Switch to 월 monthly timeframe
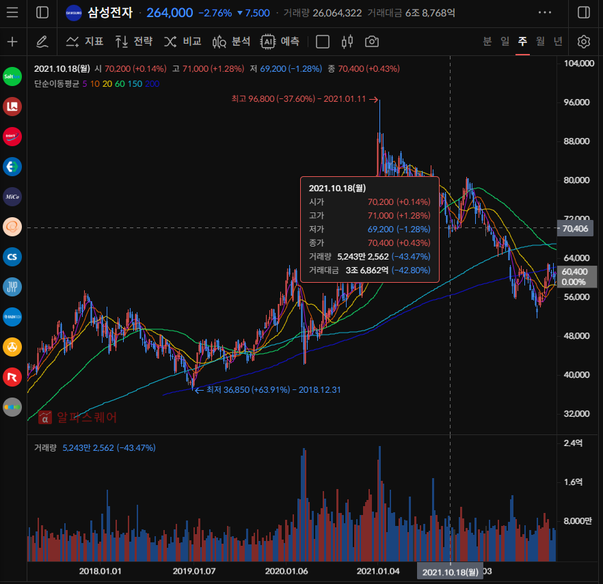This screenshot has width=603, height=584. [540, 41]
